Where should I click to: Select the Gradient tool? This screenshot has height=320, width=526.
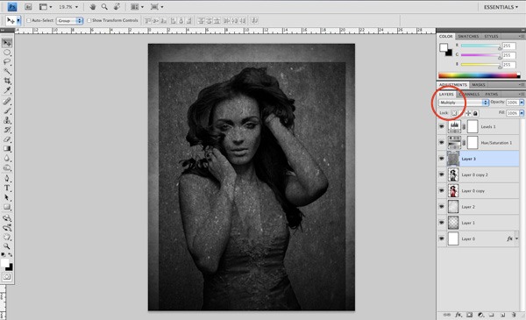7,148
